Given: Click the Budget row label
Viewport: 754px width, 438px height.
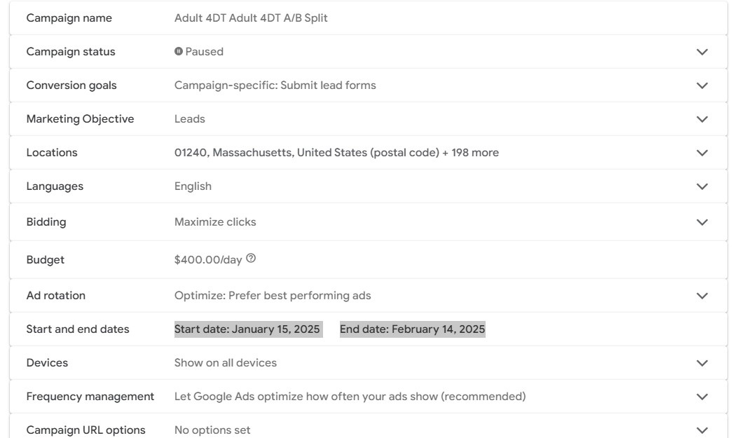Looking at the screenshot, I should [x=46, y=260].
